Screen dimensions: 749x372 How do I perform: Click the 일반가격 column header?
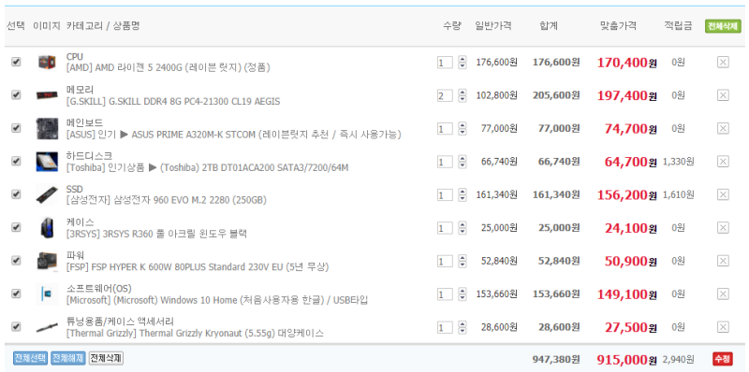pyautogui.click(x=493, y=26)
